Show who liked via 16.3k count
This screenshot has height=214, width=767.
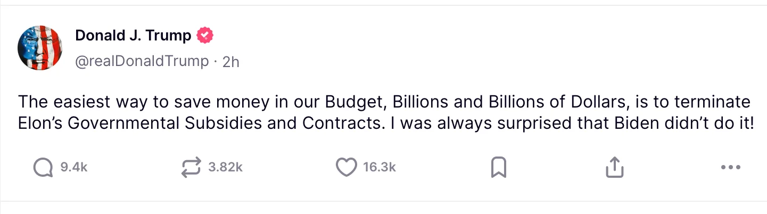(x=379, y=168)
